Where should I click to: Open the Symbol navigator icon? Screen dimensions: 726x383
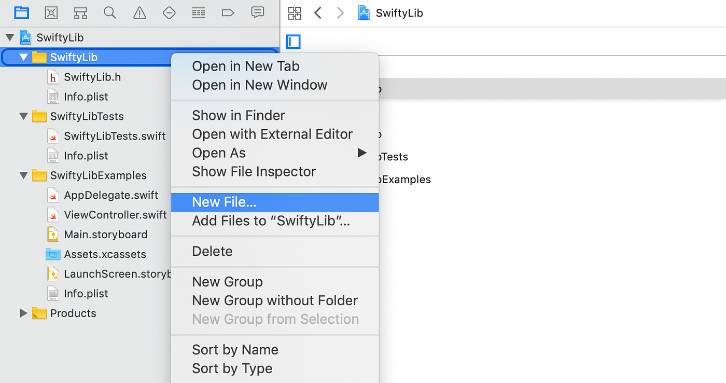coord(80,12)
